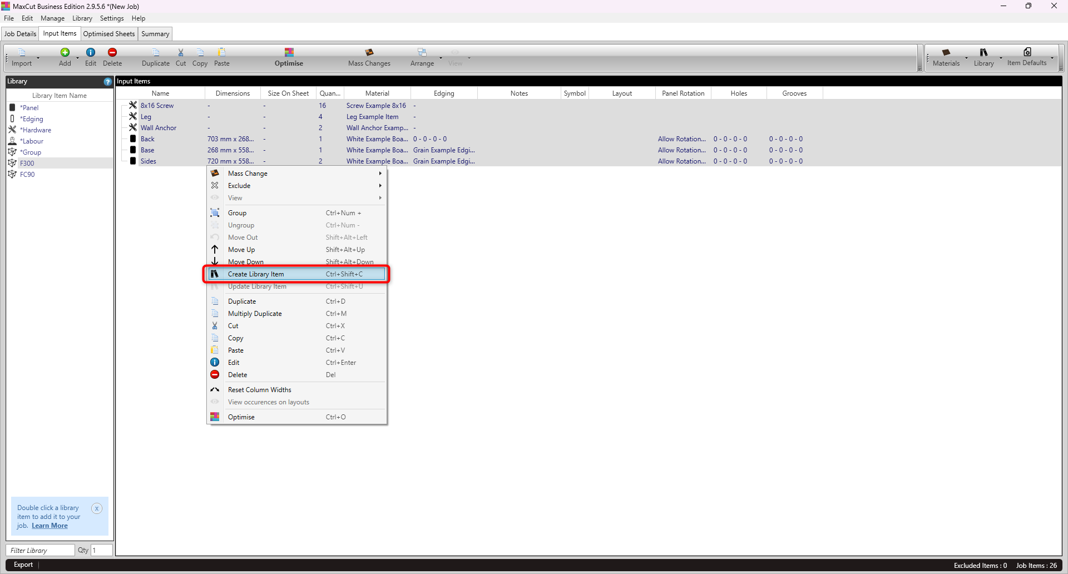Screen dimensions: 1068x574
Task: Switch to the Optimised Sheets tab
Action: click(x=109, y=34)
